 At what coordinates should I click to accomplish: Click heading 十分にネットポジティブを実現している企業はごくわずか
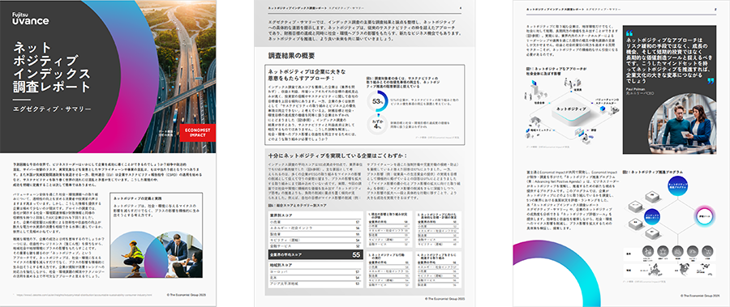click(338, 156)
